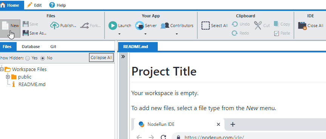326x139 pixels.
Task: Open the dropdown arrow under Launch
Action: (119, 34)
